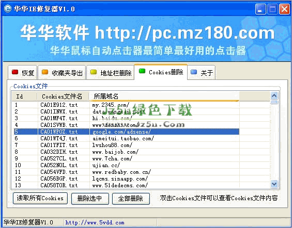This screenshot has width=292, height=228.
Task: Click the status bar 华华IE修复器V1.0 text
Action: click(28, 222)
